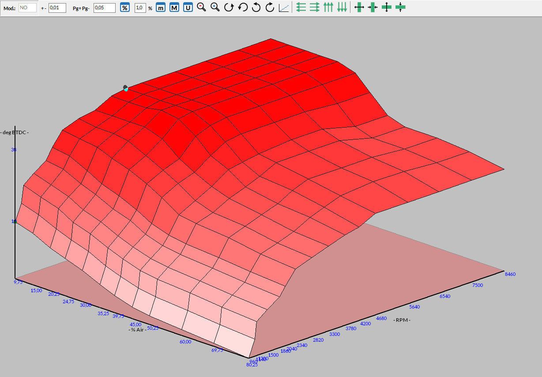Click the 'U' toolbar button
The width and height of the screenshot is (542, 377).
click(188, 8)
